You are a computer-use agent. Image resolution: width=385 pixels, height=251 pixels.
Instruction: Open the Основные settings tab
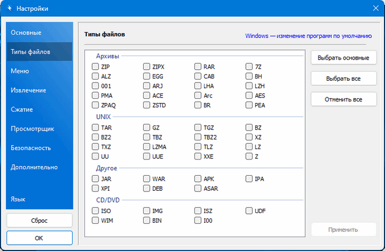[x=26, y=32]
